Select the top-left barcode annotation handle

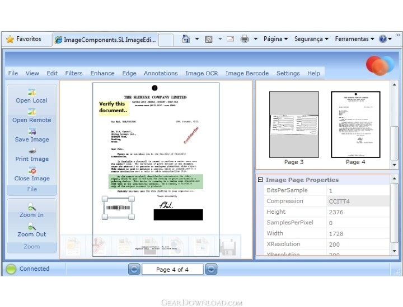pos(105,199)
